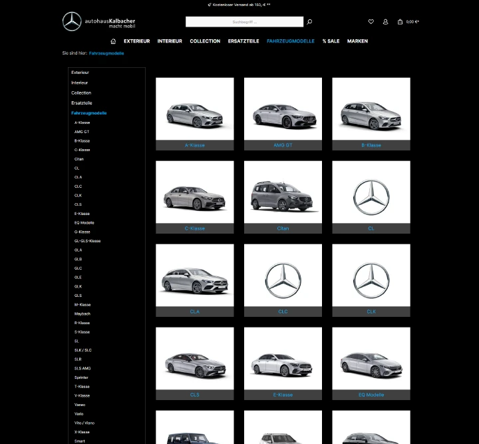
Task: Open the shopping cart icon
Action: point(400,22)
